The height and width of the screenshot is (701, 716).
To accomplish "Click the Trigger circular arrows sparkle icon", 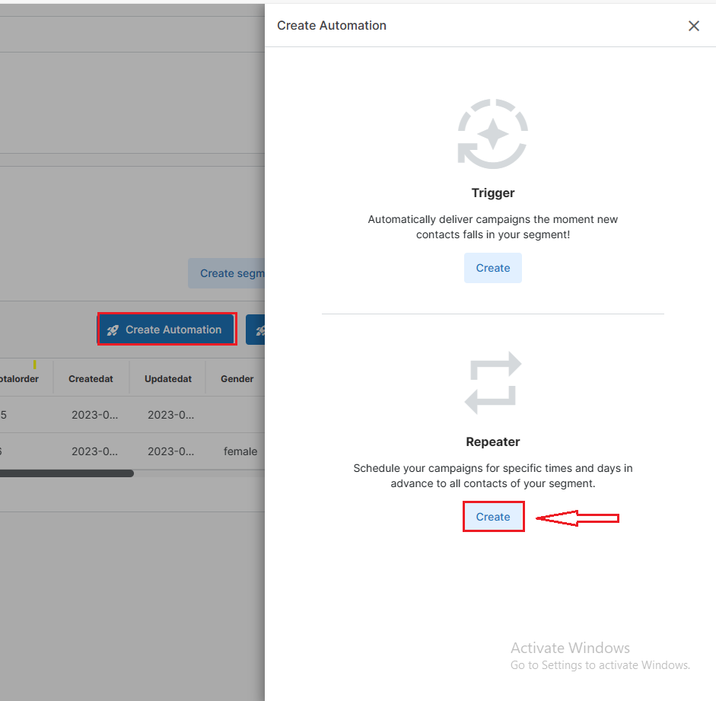I will point(492,134).
